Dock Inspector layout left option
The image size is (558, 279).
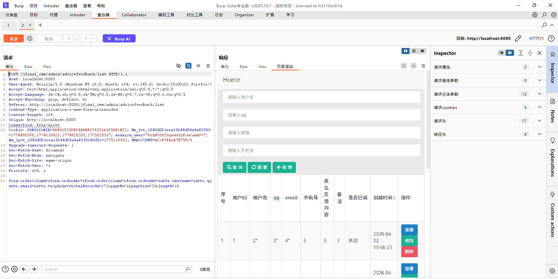pos(502,53)
